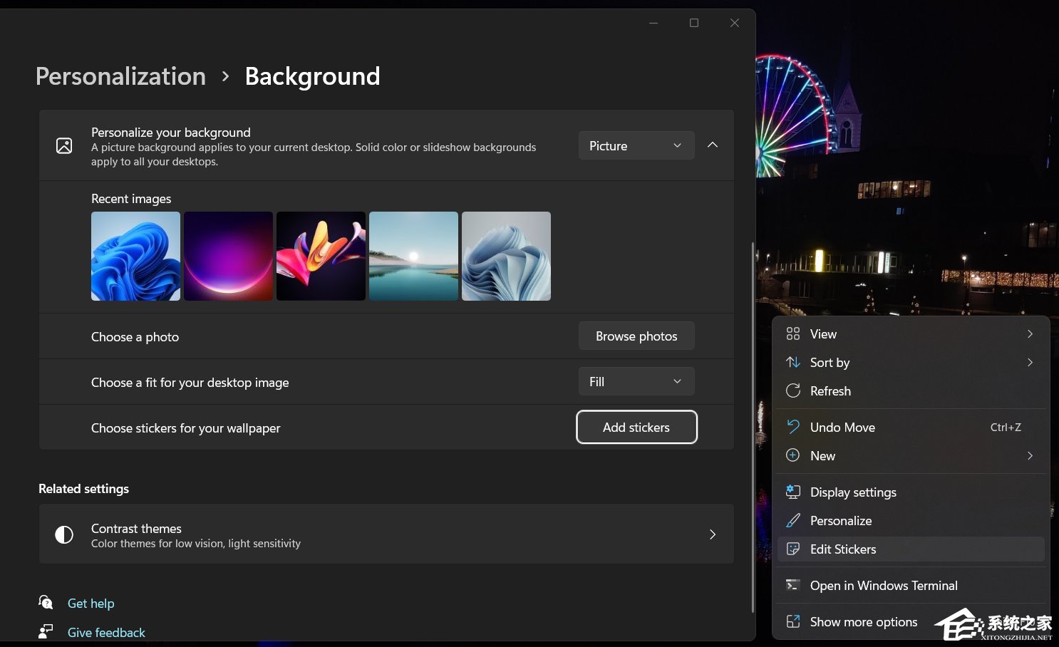1059x647 pixels.
Task: Open the Fill desktop fit dropdown
Action: pyautogui.click(x=636, y=382)
